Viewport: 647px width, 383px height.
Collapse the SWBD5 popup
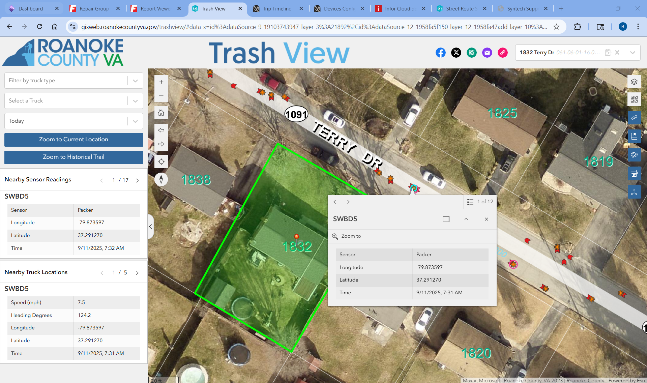tap(466, 219)
